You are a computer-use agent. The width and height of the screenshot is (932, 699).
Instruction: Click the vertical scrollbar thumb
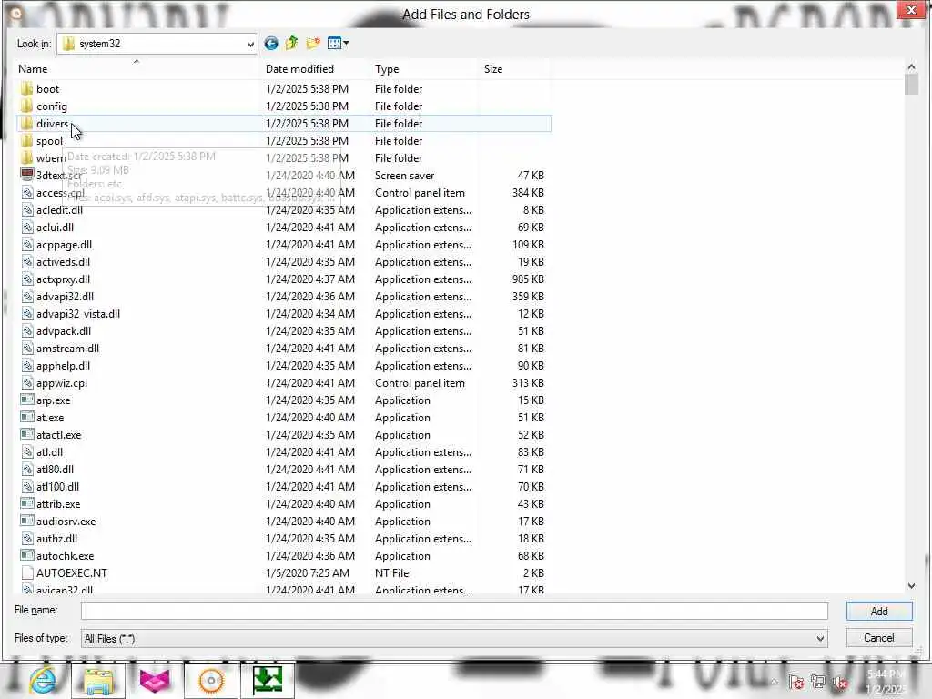point(911,85)
